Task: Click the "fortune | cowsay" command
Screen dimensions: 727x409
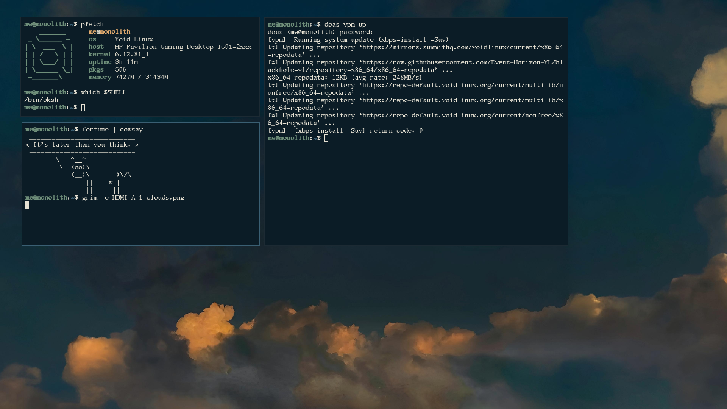Action: (x=112, y=130)
